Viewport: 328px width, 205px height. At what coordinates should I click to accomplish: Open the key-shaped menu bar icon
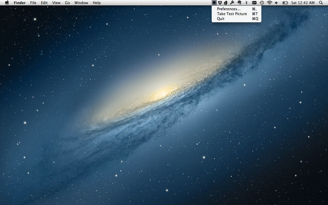coord(232,3)
